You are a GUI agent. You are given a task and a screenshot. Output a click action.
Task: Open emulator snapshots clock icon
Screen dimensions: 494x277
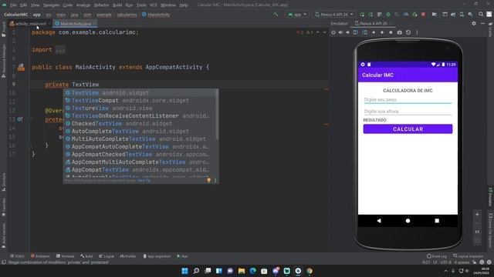(408, 32)
